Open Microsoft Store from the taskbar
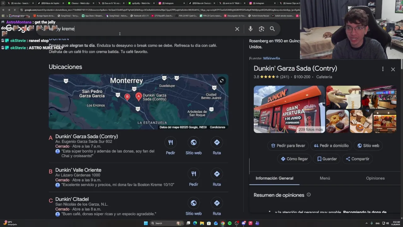 209,223
